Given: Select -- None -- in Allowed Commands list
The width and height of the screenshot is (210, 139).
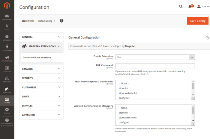Looking at the screenshot, I should [154, 108].
